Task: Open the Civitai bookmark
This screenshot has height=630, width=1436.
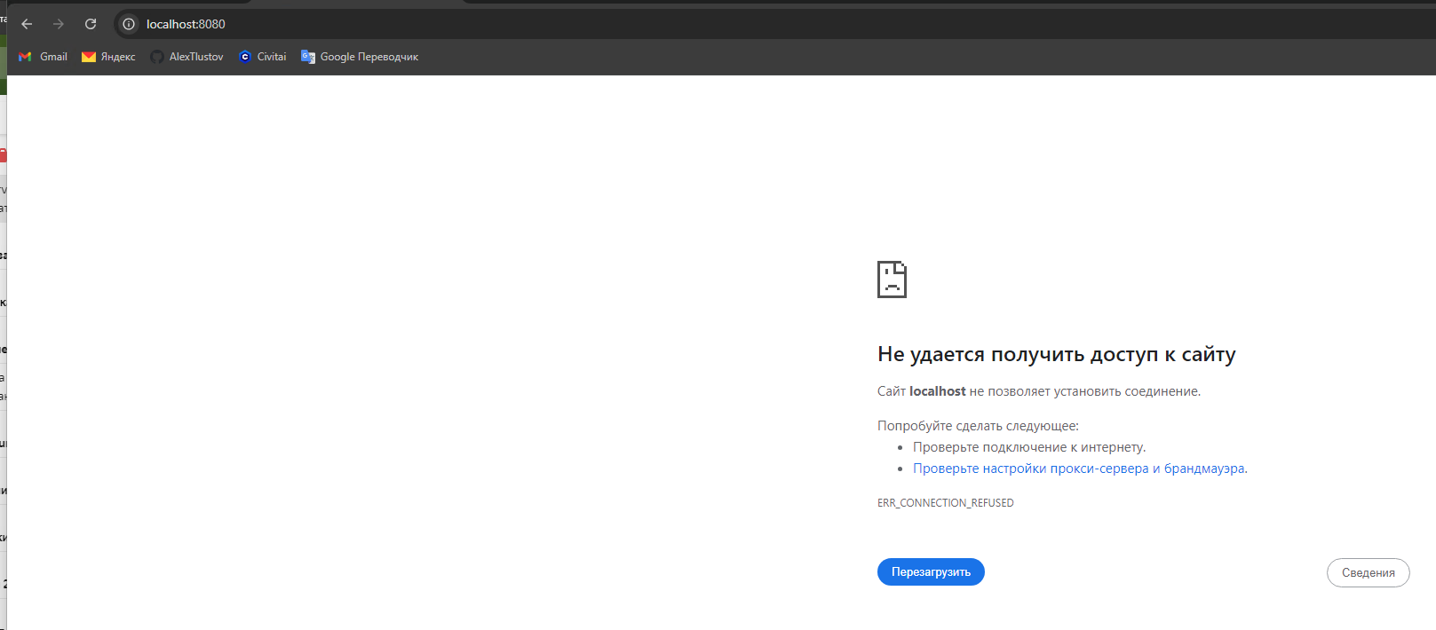Action: click(262, 57)
